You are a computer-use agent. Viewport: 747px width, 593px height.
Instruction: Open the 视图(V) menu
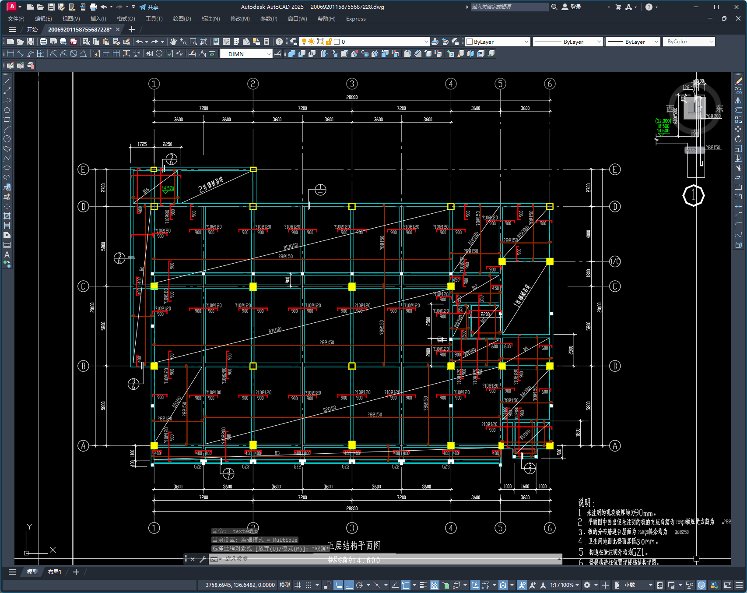click(x=71, y=19)
